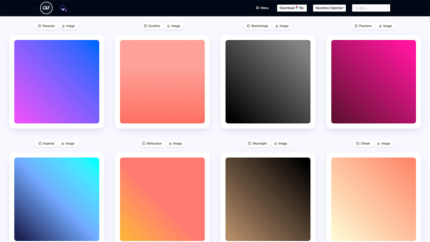The width and height of the screenshot is (430, 242).
Task: Copy the Coraline gradient CSS
Action: pos(152,26)
